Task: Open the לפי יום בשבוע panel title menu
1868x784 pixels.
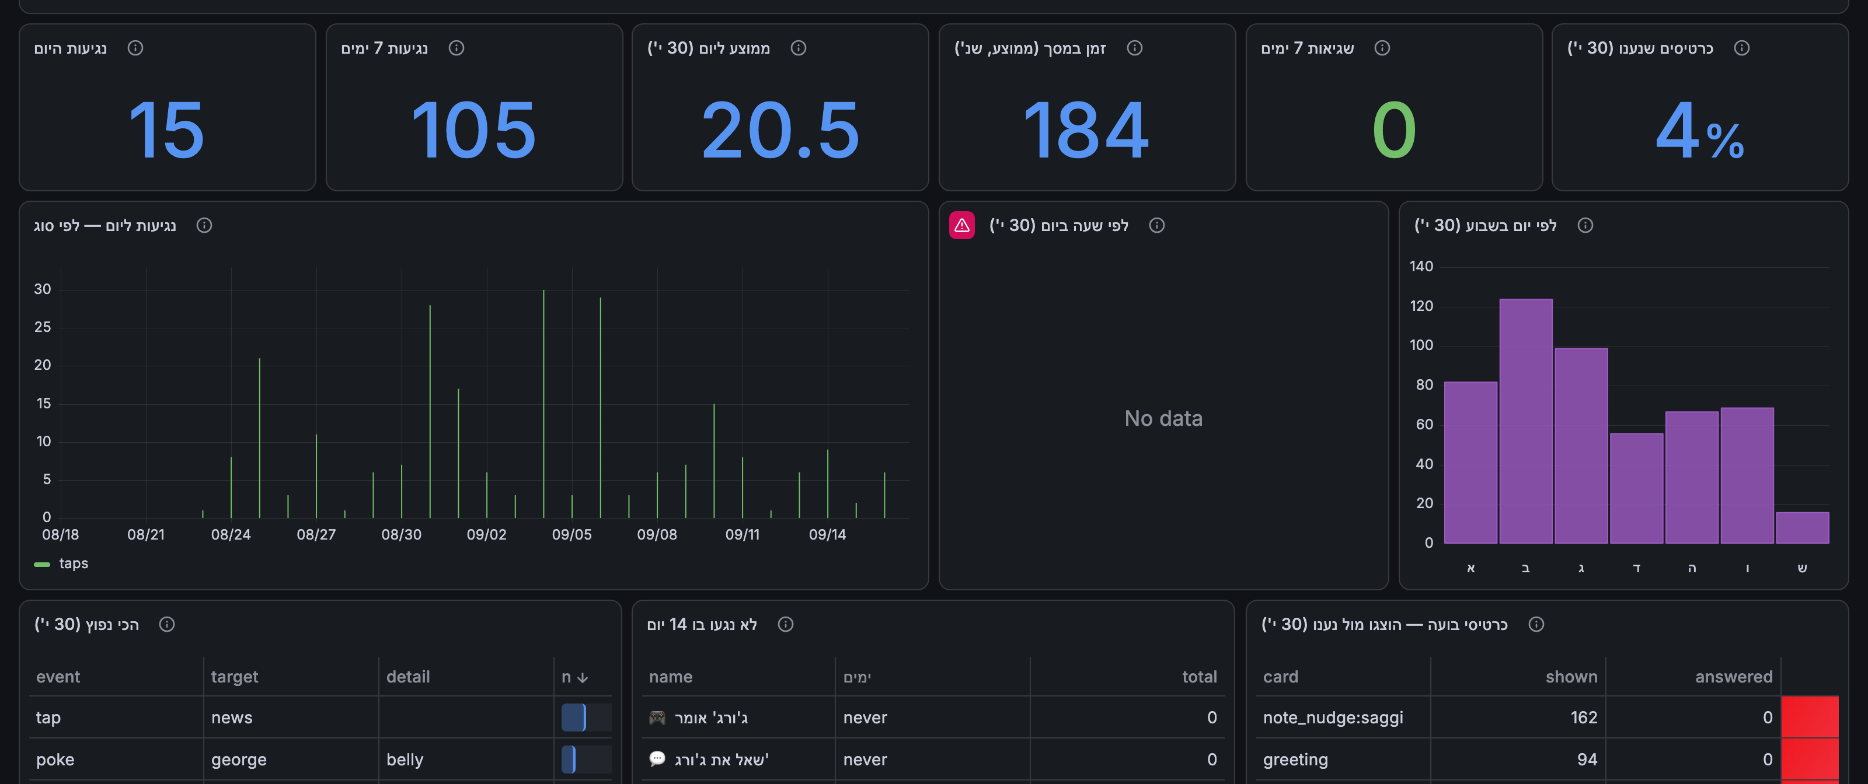Action: (1485, 225)
